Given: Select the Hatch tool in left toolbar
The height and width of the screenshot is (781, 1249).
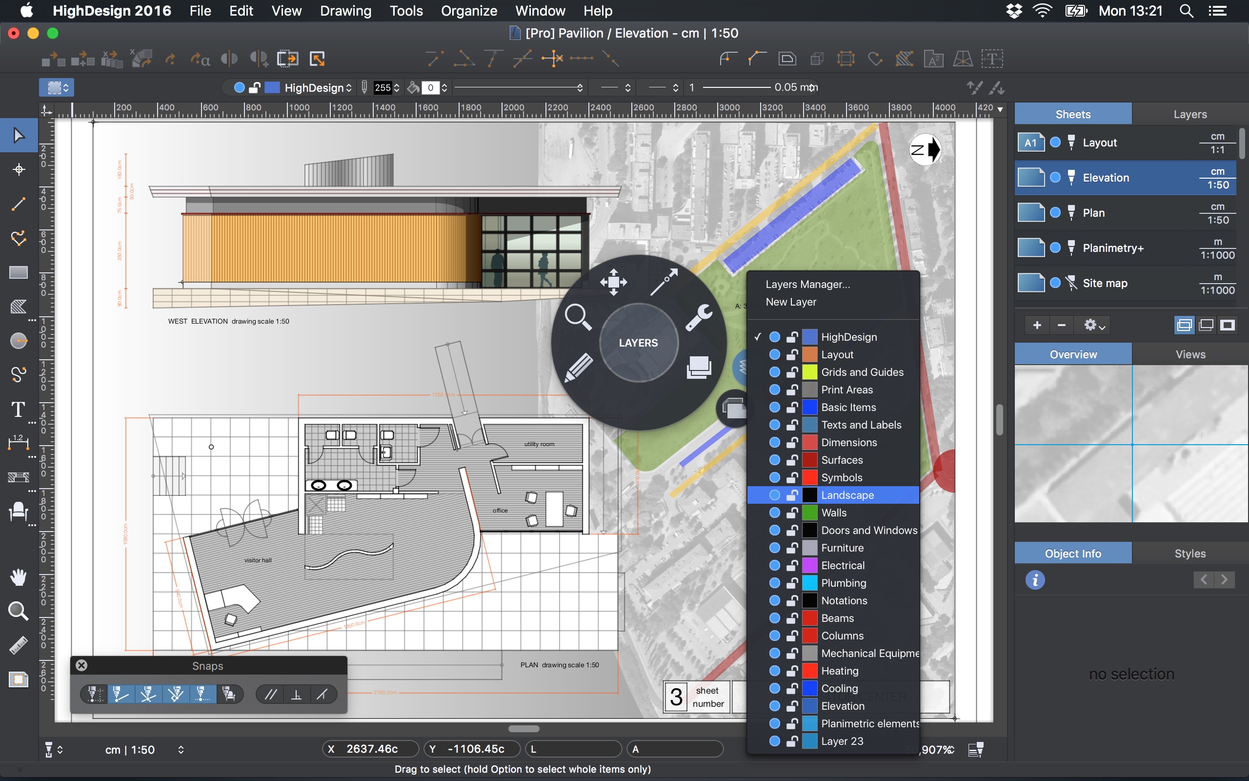Looking at the screenshot, I should [x=19, y=307].
